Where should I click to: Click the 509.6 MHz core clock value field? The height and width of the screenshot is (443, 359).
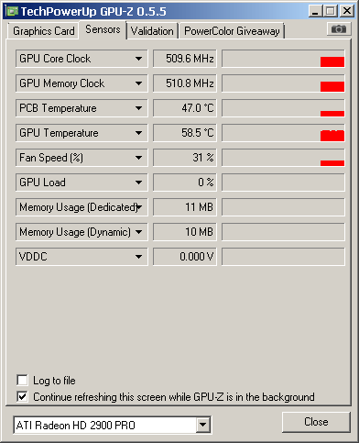click(x=185, y=59)
